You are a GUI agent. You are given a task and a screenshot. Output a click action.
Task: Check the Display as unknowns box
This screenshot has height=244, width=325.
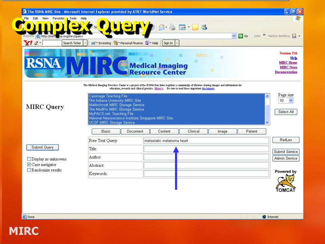coord(29,159)
